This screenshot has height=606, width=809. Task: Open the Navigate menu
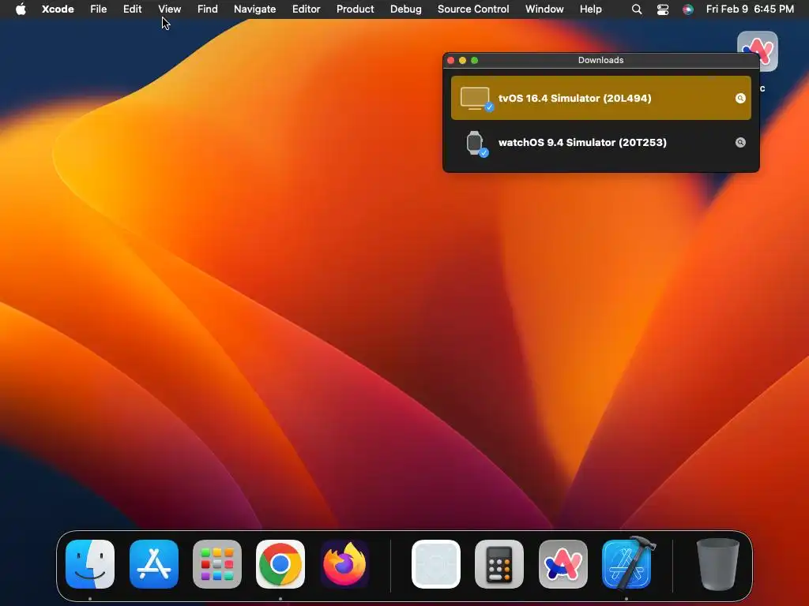(x=255, y=9)
